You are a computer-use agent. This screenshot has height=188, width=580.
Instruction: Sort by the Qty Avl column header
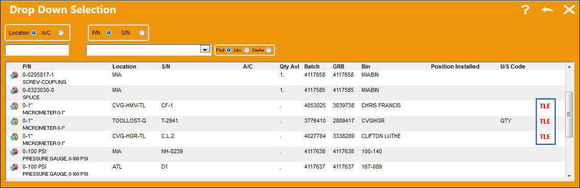[x=289, y=66]
